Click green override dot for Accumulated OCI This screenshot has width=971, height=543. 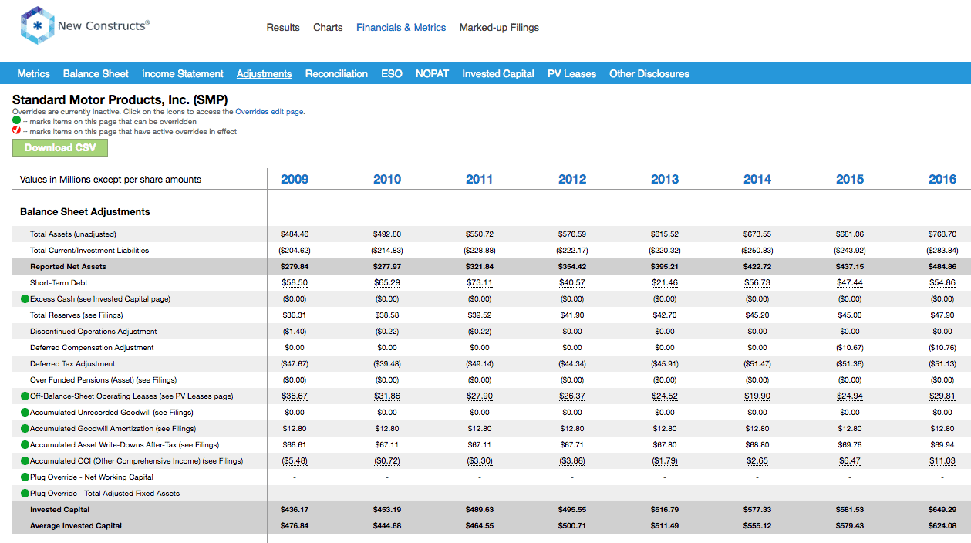tap(25, 461)
